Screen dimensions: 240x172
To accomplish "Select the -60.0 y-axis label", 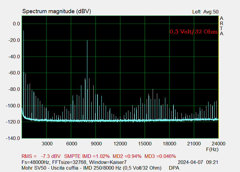I will tap(13, 73).
